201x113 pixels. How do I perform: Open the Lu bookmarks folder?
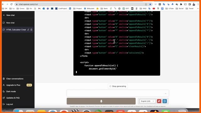click(12, 8)
